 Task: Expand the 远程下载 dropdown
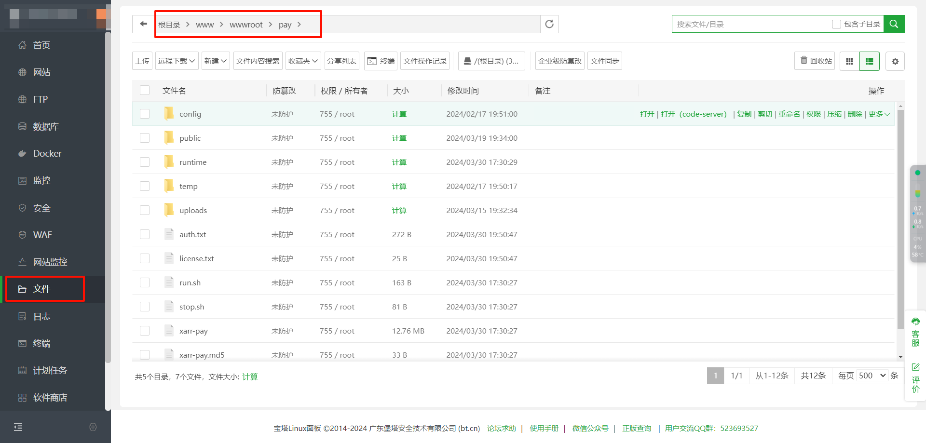[177, 61]
